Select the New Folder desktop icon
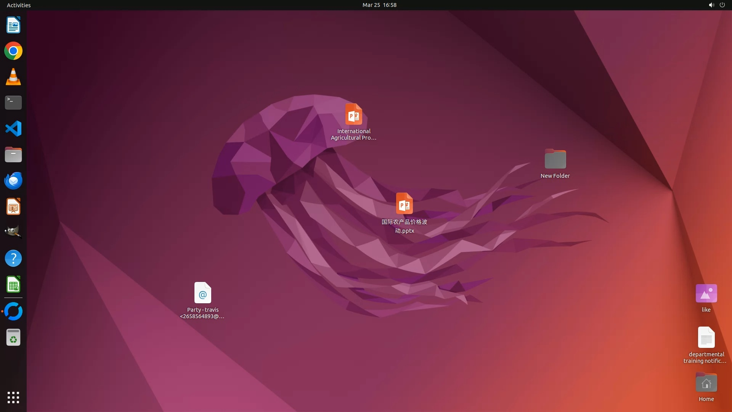Image resolution: width=732 pixels, height=412 pixels. click(555, 159)
